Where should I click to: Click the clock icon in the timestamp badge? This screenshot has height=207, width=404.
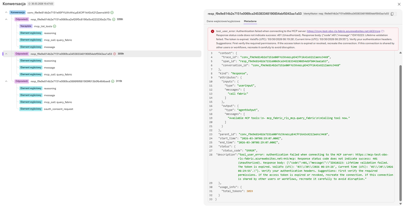pos(30,4)
